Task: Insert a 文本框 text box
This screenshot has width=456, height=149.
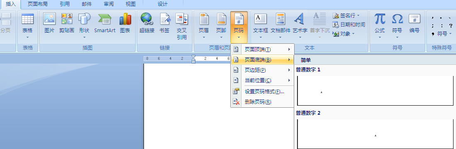Action: coord(261,26)
